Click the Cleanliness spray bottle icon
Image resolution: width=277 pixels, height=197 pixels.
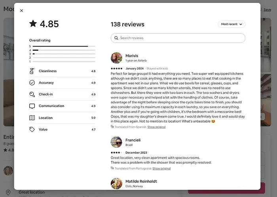(x=32, y=71)
